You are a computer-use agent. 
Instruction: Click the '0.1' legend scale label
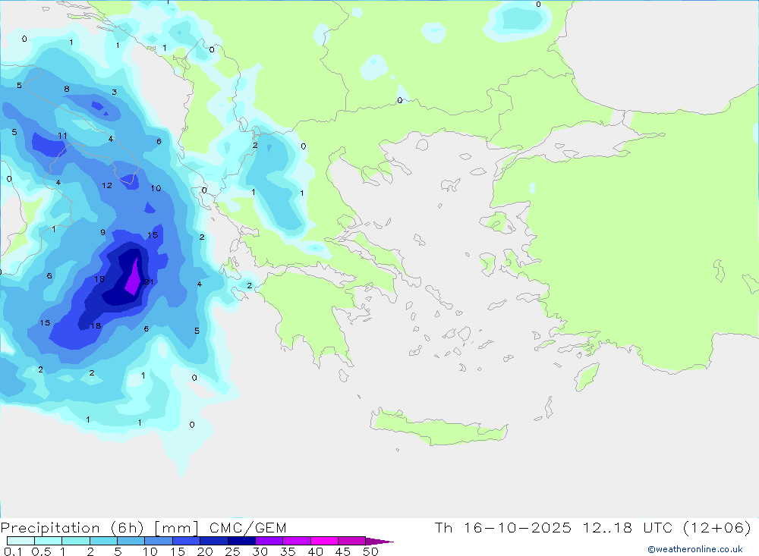click(12, 551)
